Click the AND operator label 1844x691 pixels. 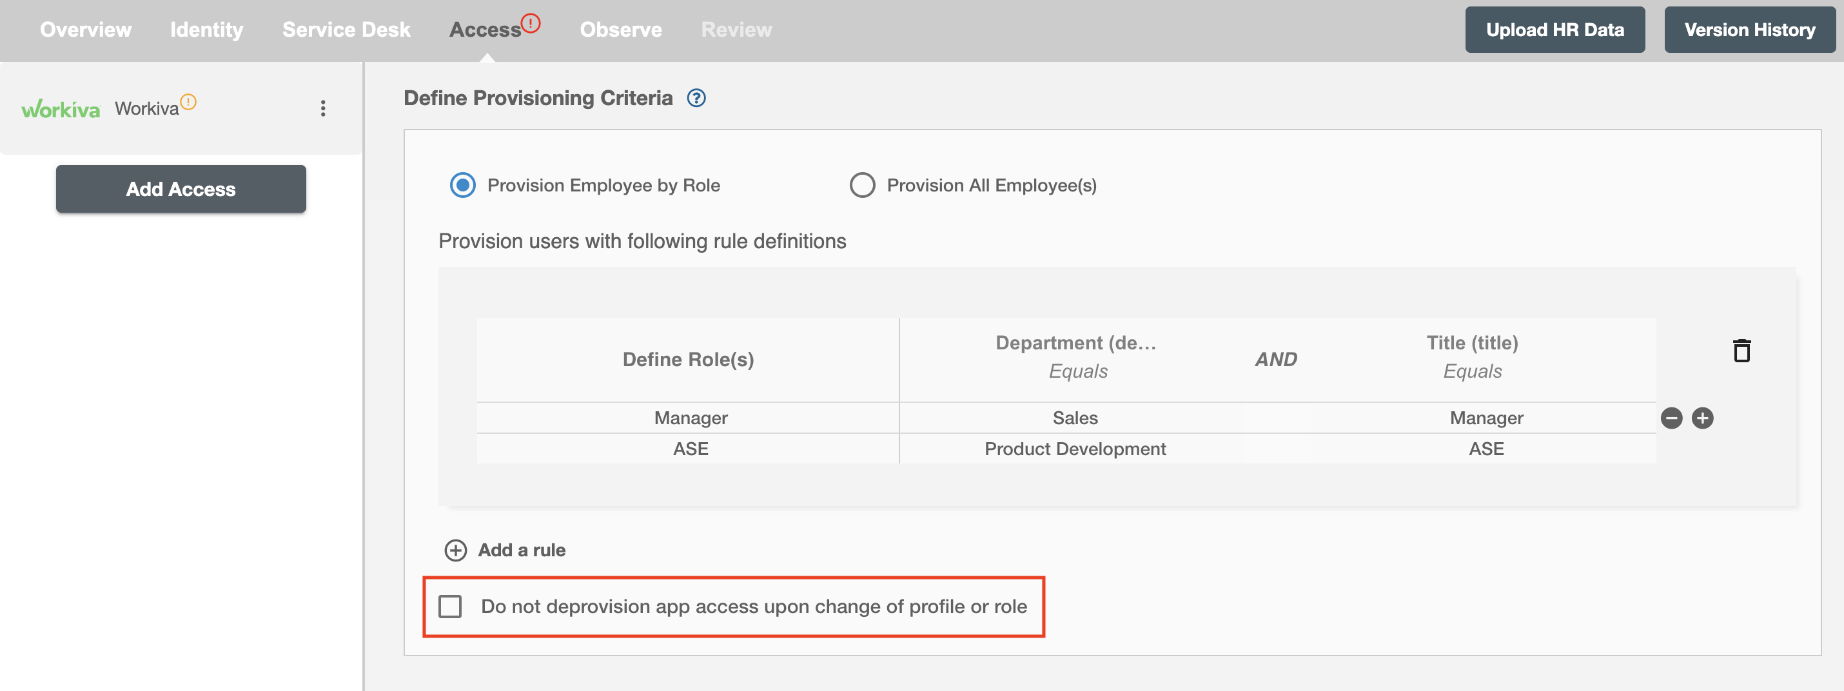[1275, 360]
